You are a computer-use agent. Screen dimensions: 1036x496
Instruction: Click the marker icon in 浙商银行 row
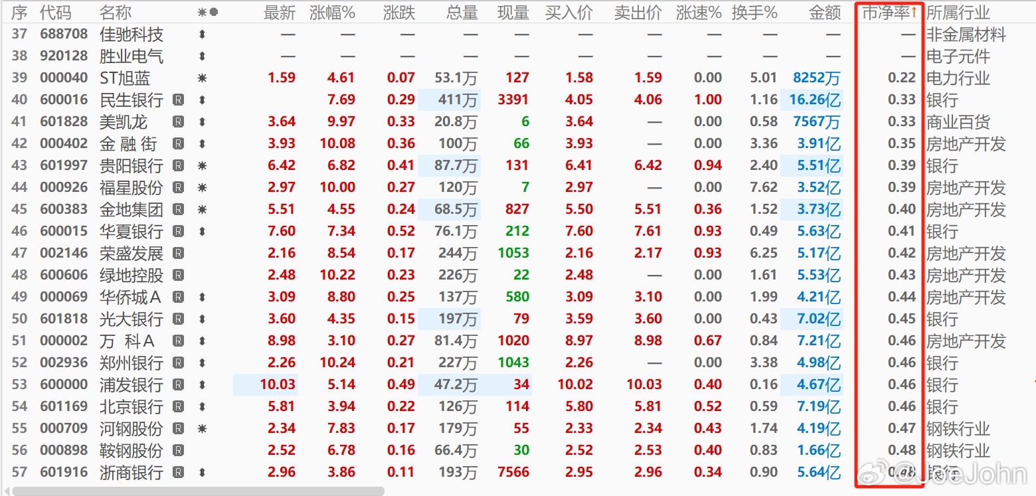click(203, 473)
